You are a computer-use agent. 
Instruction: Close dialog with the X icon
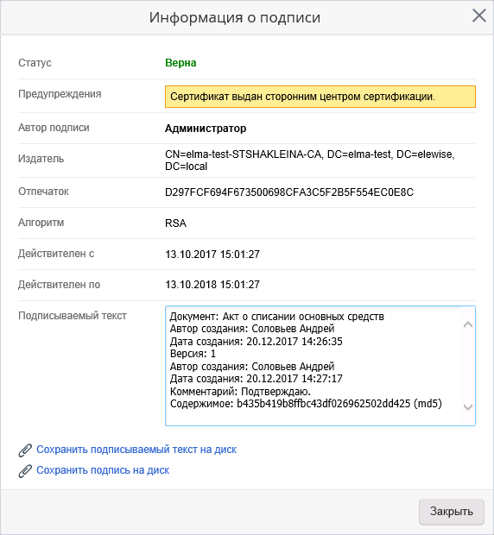point(479,16)
